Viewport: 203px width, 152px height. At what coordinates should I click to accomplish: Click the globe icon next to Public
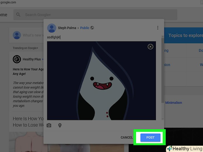click(x=92, y=28)
